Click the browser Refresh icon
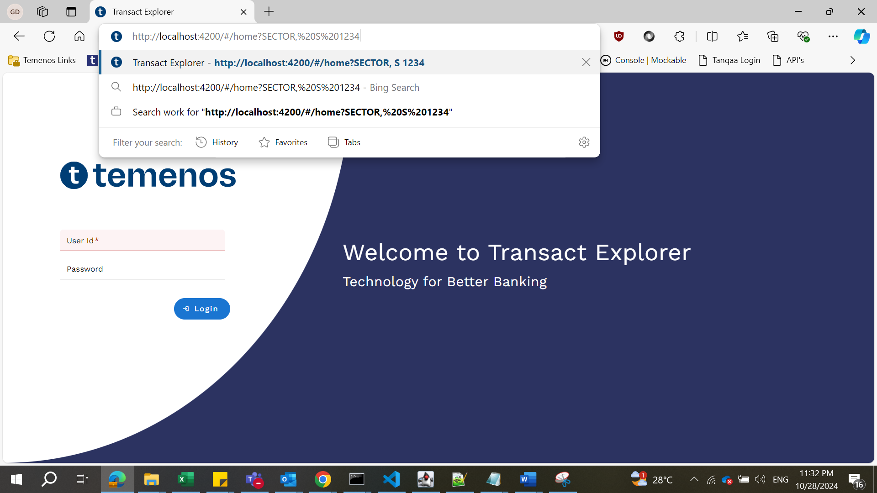 49,37
